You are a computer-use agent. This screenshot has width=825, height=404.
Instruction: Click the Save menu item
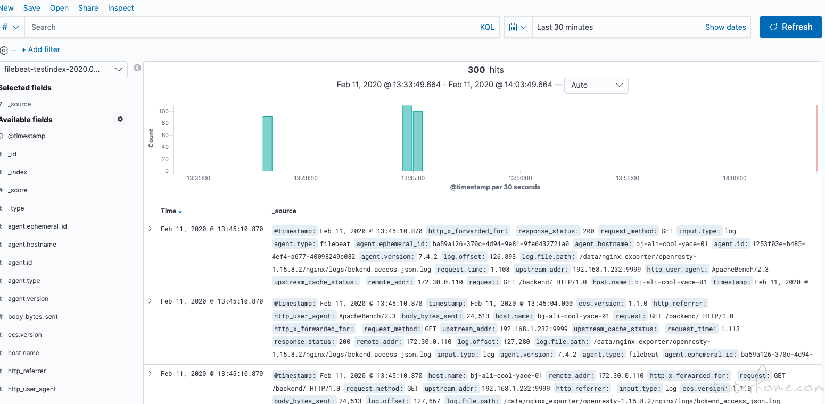tap(32, 8)
